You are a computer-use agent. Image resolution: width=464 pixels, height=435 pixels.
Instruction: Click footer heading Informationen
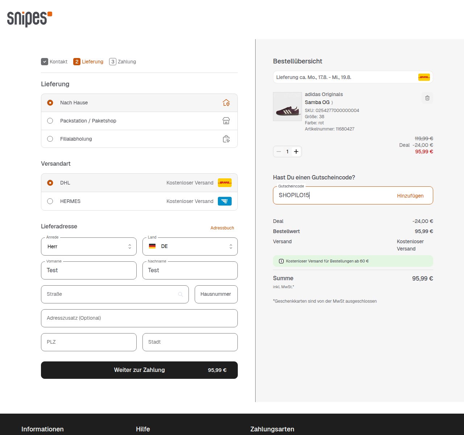coord(42,429)
